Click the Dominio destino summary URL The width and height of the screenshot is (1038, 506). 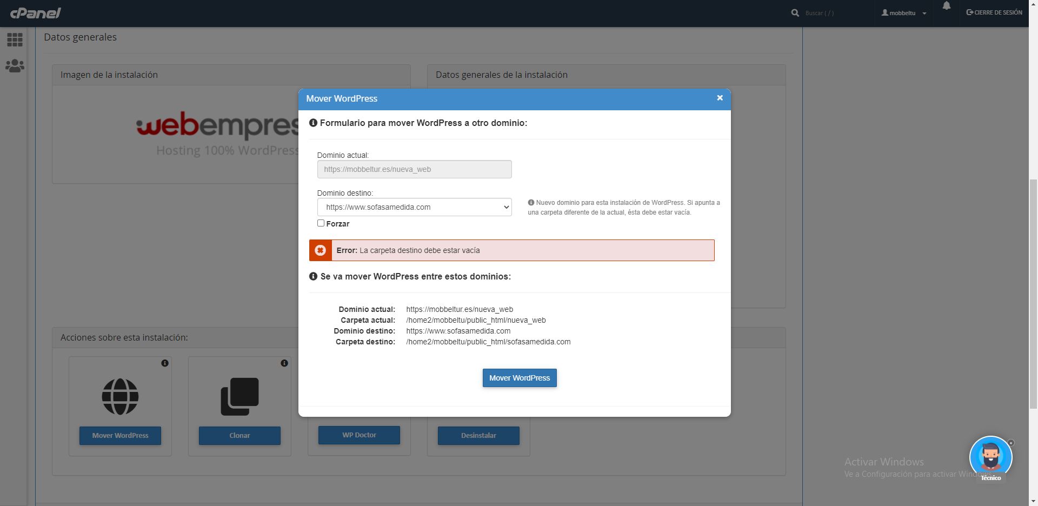tap(458, 331)
